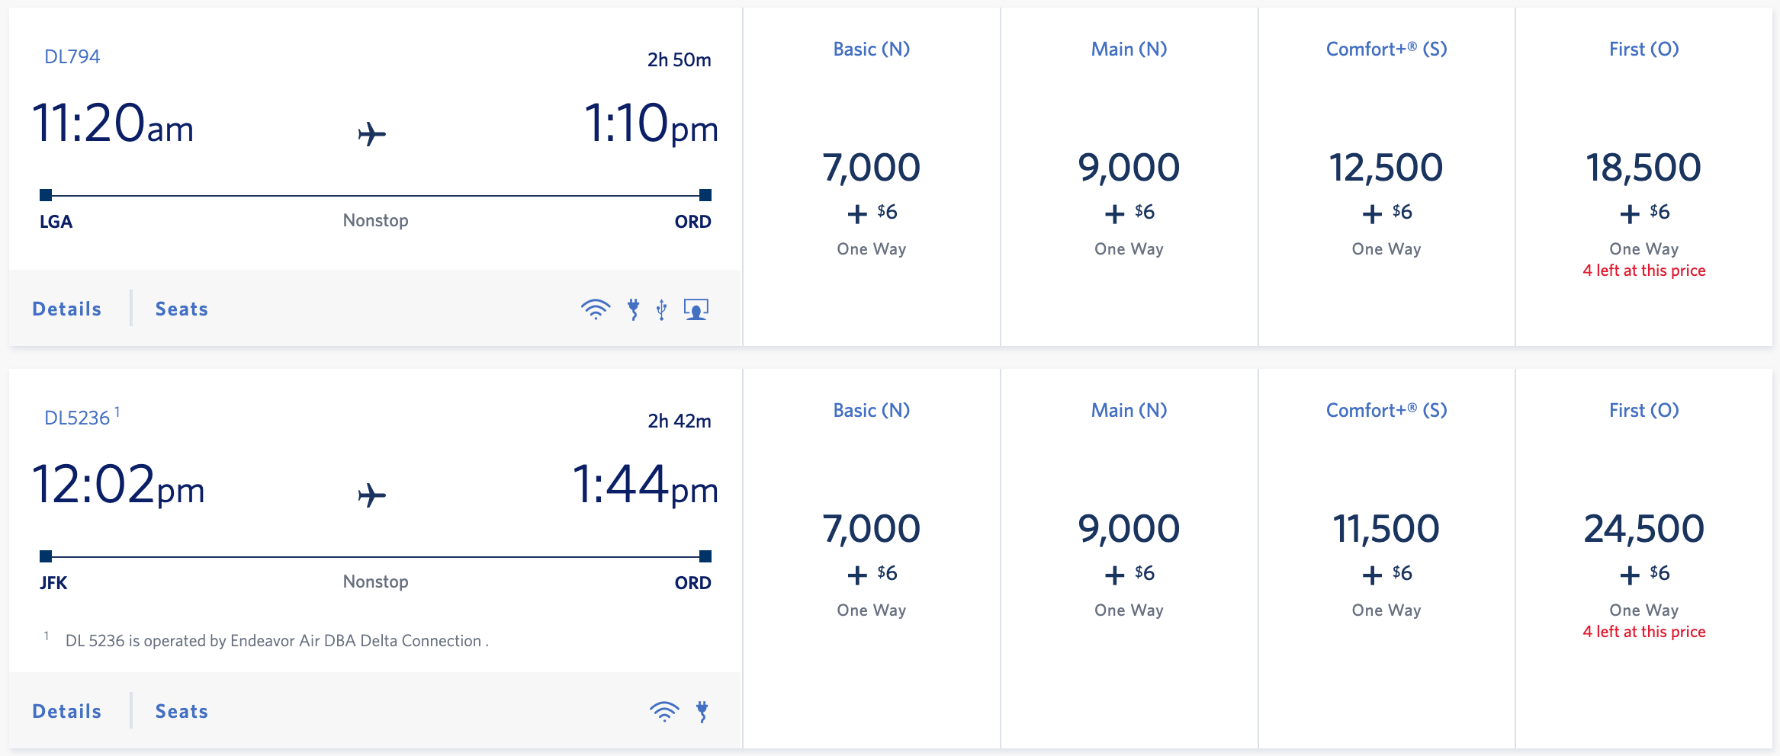Screen dimensions: 1780x756
Task: View Seats for flight DL5236
Action: coord(182,710)
